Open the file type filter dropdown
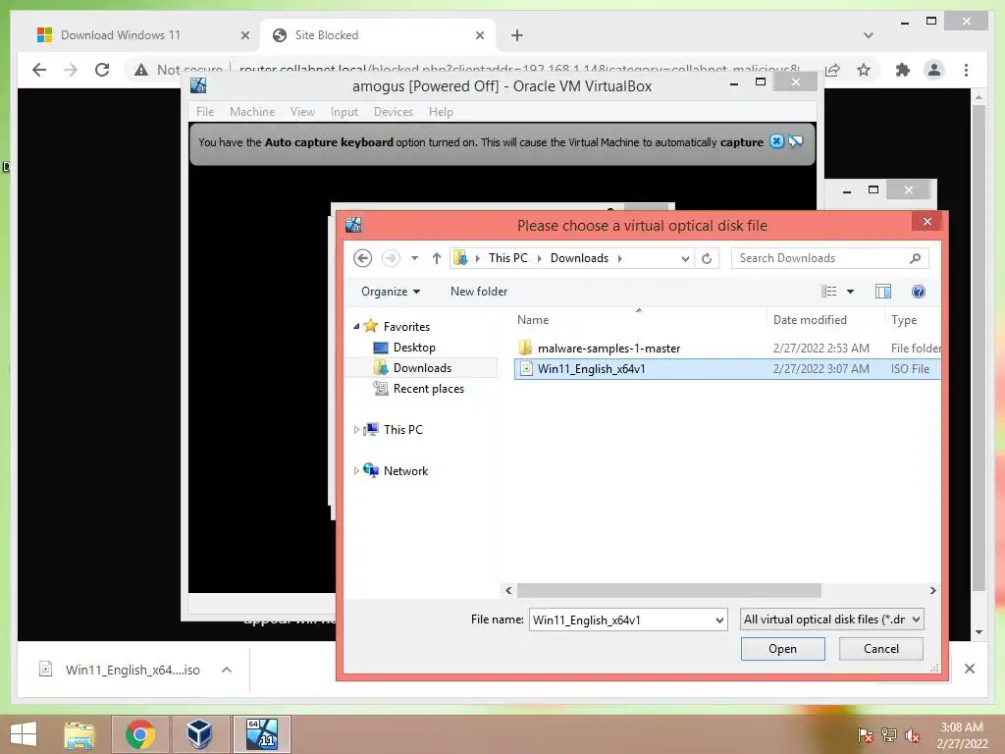This screenshot has height=754, width=1005. click(831, 619)
